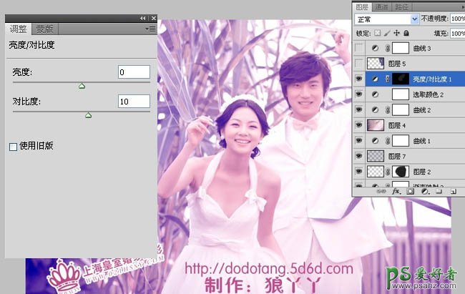Click the lock transparent pixels icon
The image size is (465, 294).
(x=378, y=32)
